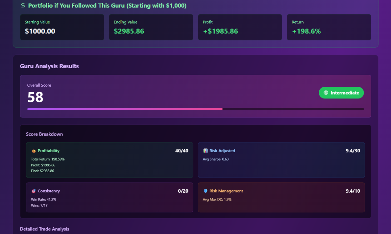This screenshot has height=234, width=391.
Task: Click the Profit +$1985.86 card
Action: click(x=240, y=27)
